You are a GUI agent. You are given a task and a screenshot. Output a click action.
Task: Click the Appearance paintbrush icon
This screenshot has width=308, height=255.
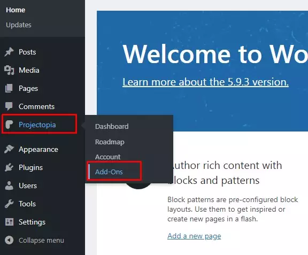click(9, 149)
